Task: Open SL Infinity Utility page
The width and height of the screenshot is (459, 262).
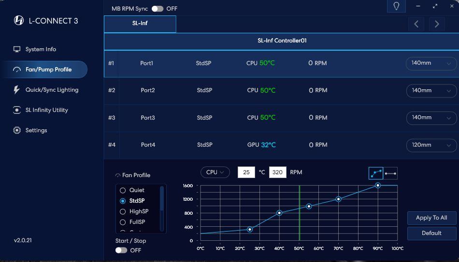Action: tap(46, 110)
